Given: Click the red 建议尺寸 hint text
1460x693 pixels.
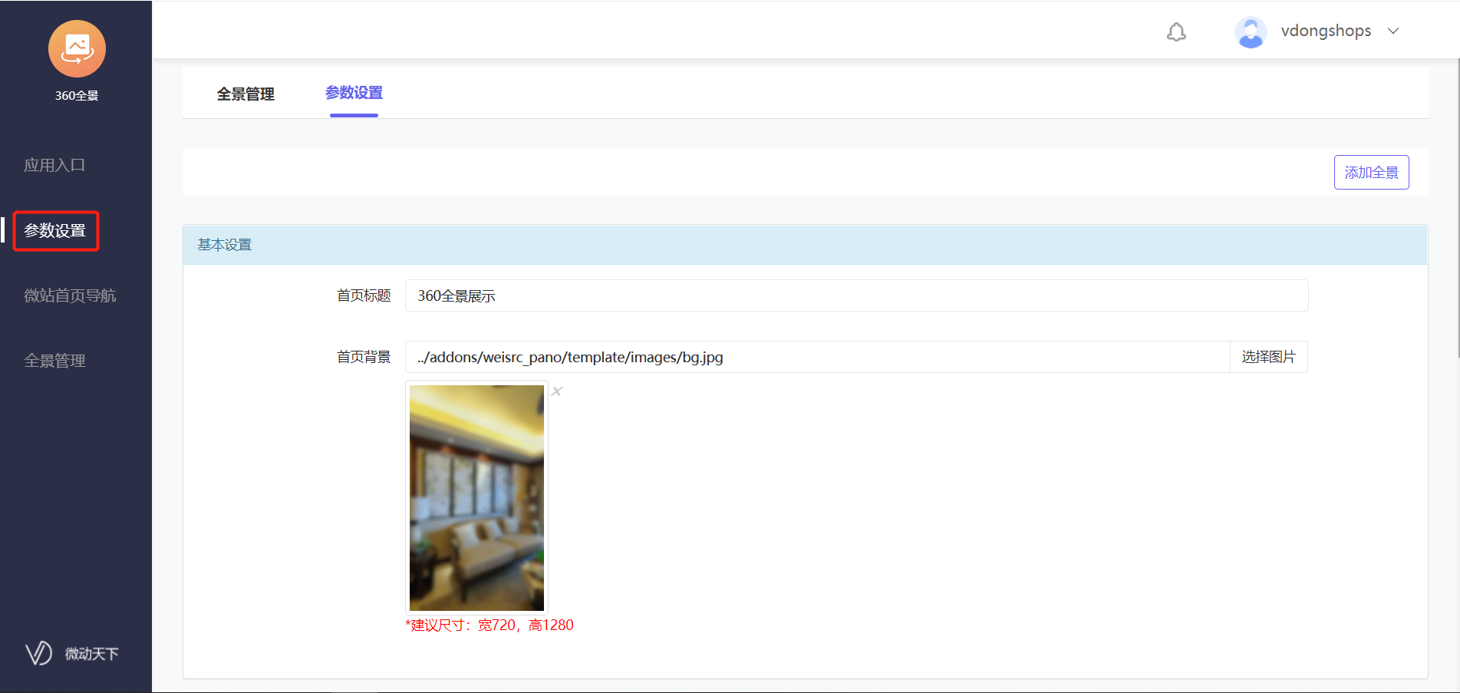Looking at the screenshot, I should 489,625.
